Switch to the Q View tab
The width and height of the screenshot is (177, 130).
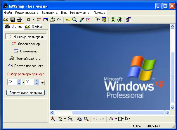point(34,27)
